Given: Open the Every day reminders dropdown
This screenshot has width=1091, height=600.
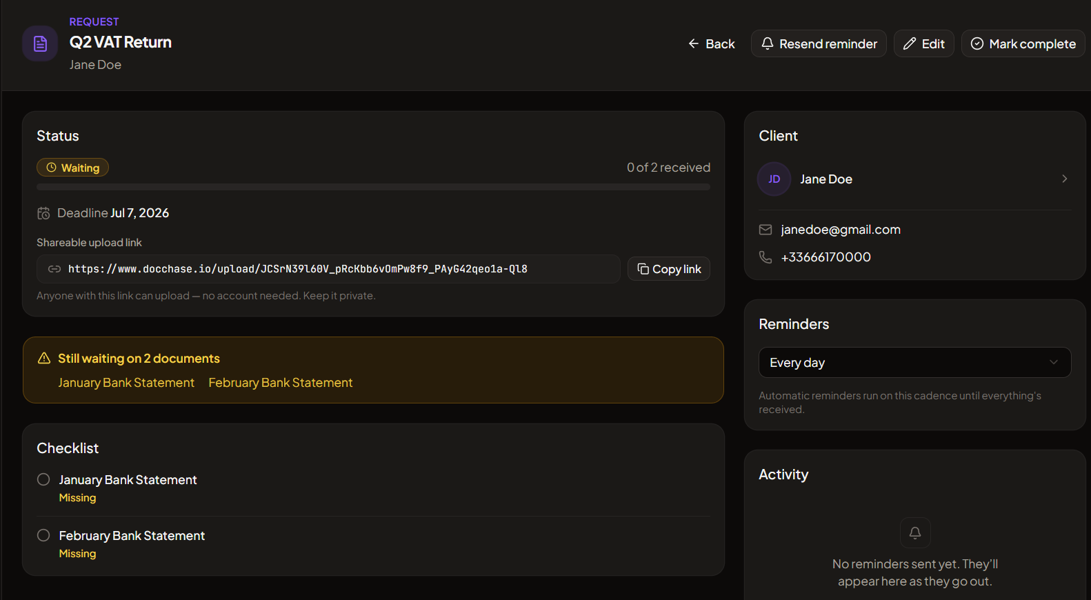Looking at the screenshot, I should pos(914,363).
